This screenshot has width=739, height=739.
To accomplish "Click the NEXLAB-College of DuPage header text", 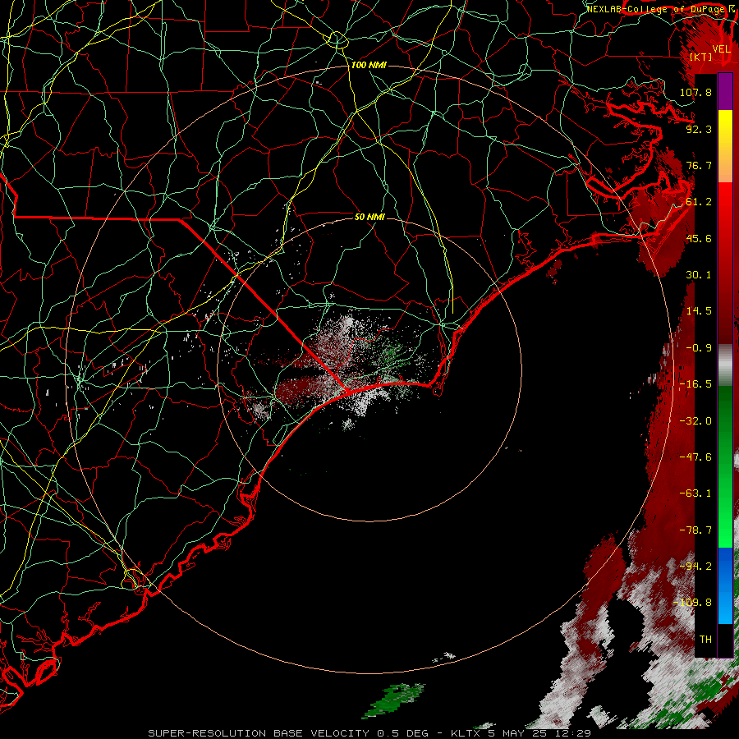I will point(655,9).
